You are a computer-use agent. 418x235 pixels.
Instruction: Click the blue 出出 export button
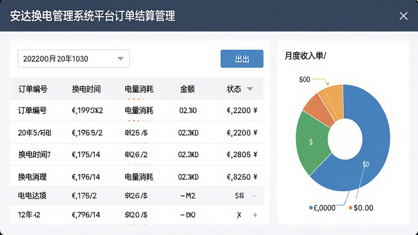[x=242, y=59]
